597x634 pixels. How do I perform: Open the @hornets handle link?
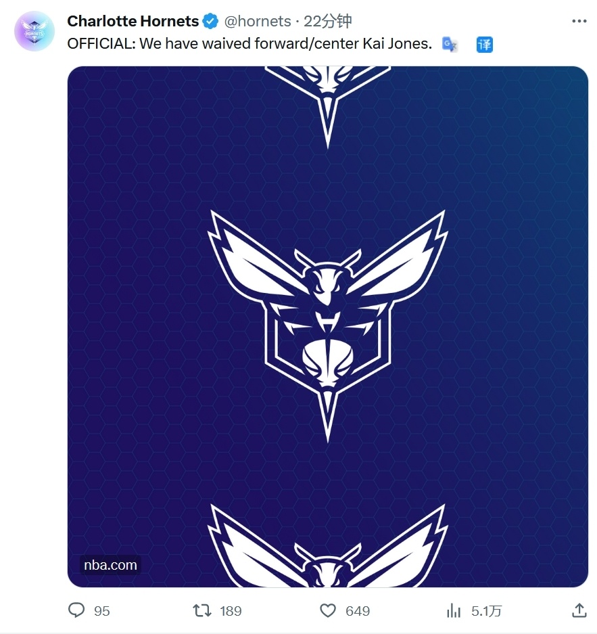click(257, 22)
